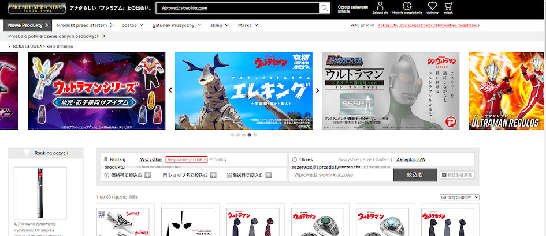Open black Ultraman eyes product thumbnail
Screen dimensions: 546x236
(188, 222)
